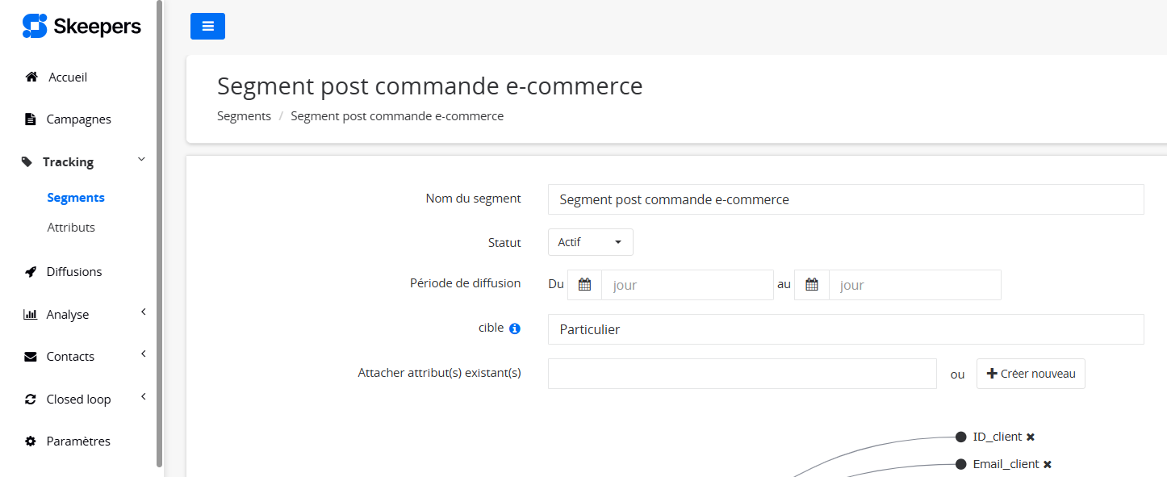The width and height of the screenshot is (1167, 477).
Task: Go to Campagnes in sidebar
Action: tap(79, 119)
